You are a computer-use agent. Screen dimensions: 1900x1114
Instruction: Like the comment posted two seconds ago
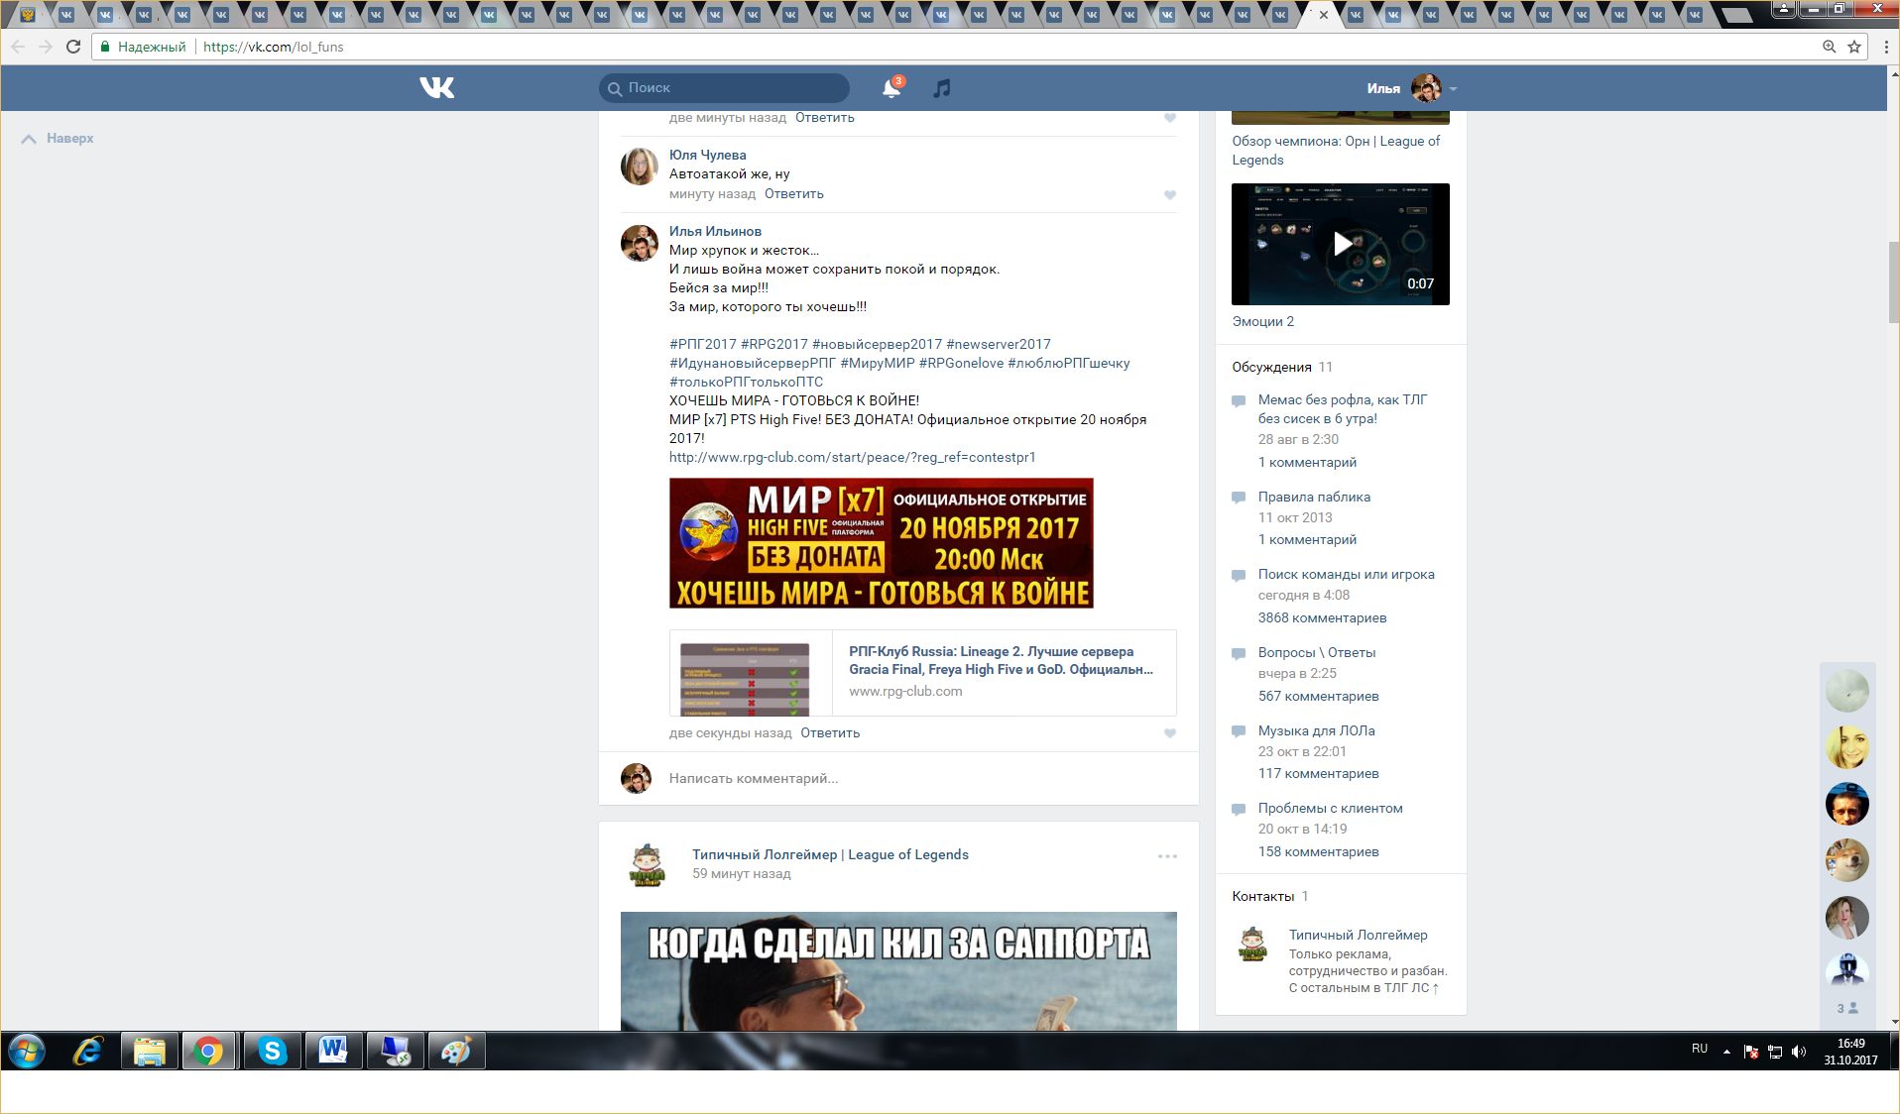tap(1170, 733)
